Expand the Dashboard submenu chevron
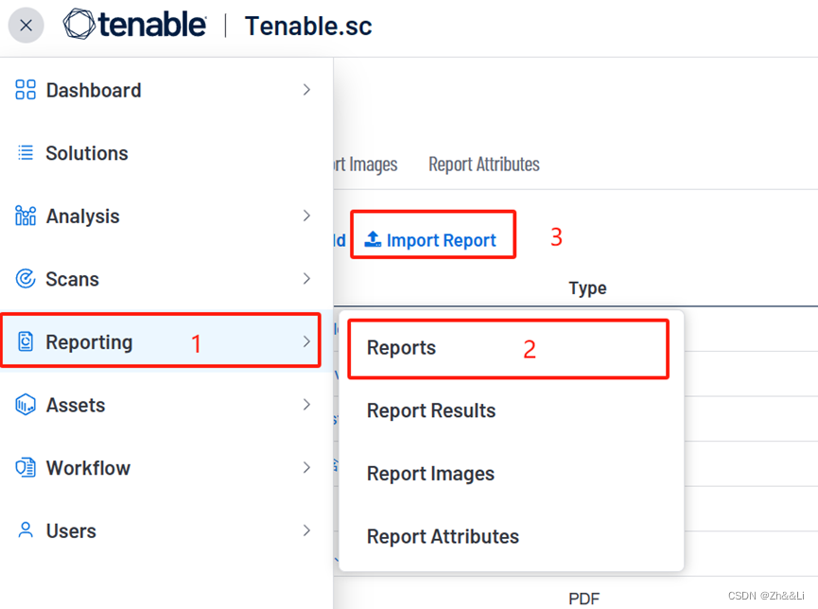 [306, 90]
